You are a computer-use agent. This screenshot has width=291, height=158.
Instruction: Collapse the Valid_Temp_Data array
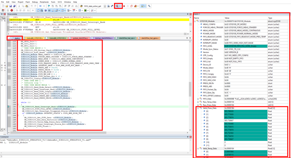coord(198,149)
